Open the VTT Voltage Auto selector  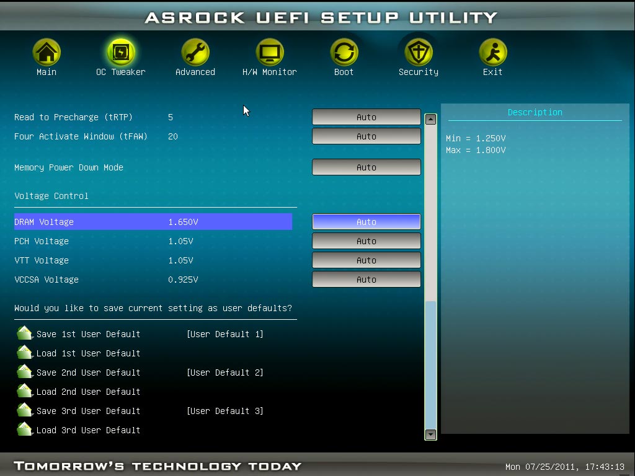pos(366,260)
